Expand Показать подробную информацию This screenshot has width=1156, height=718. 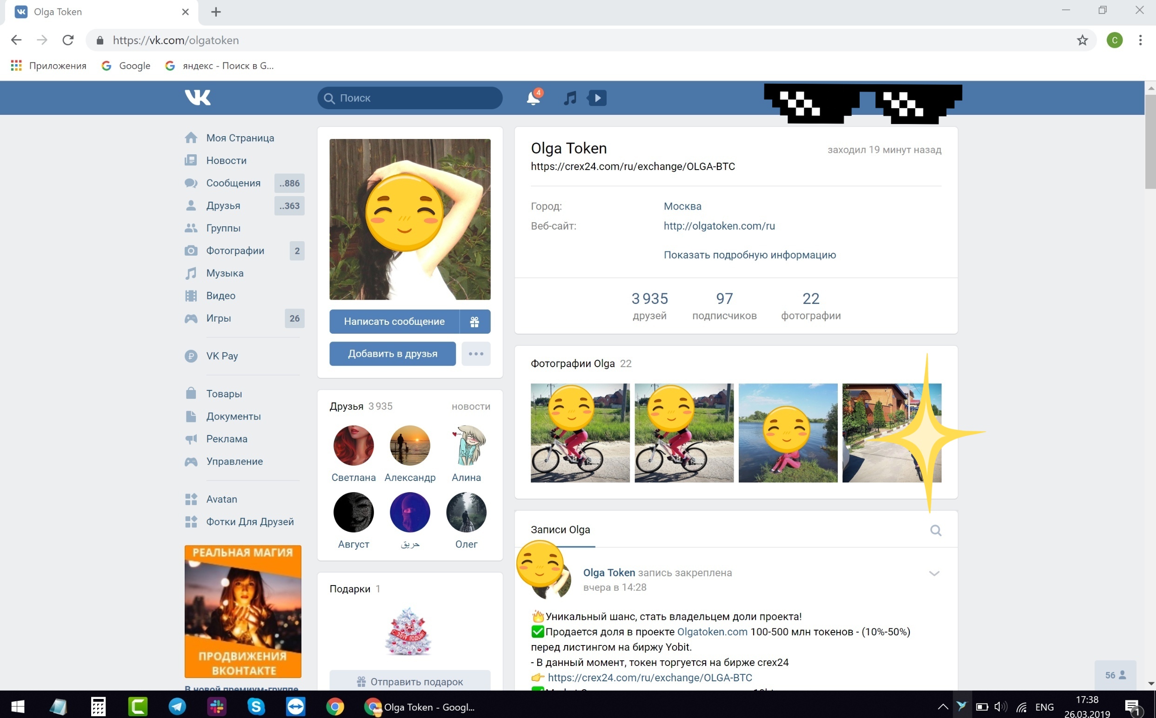pyautogui.click(x=749, y=255)
